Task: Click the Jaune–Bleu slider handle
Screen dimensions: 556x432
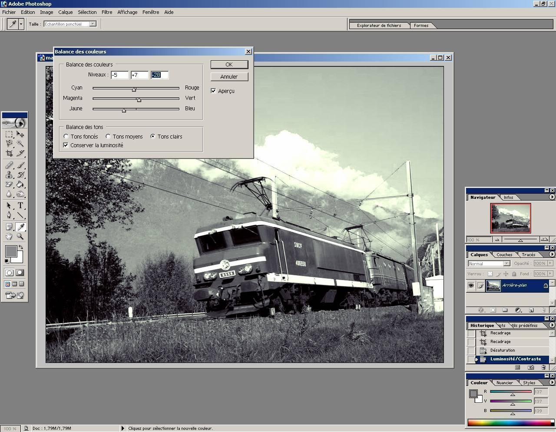Action: 124,110
